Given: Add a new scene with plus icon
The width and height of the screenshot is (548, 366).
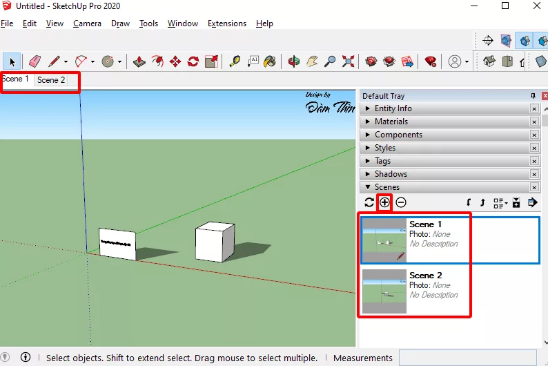Looking at the screenshot, I should [384, 202].
